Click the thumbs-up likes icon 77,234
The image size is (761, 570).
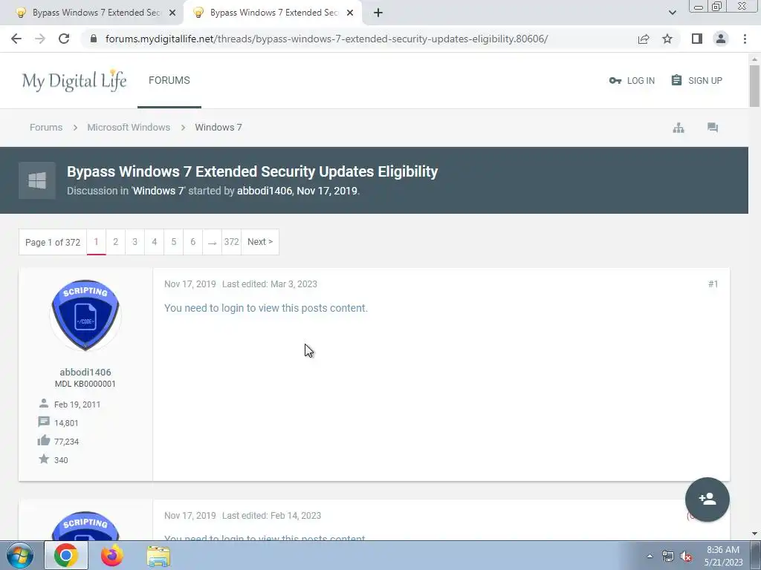click(44, 440)
